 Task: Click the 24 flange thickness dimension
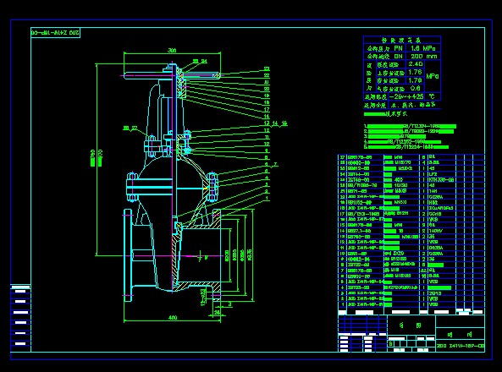218,311
